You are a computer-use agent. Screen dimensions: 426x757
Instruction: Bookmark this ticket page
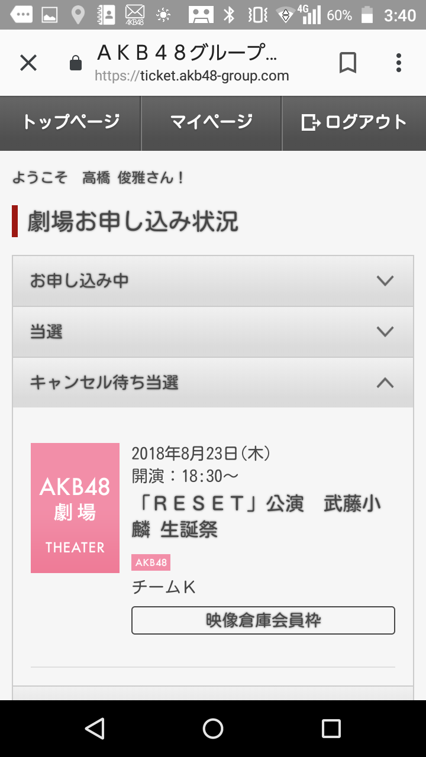[x=348, y=63]
